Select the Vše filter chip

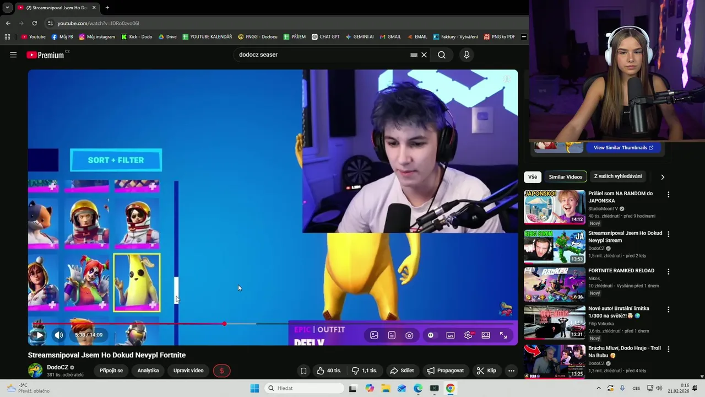point(533,176)
